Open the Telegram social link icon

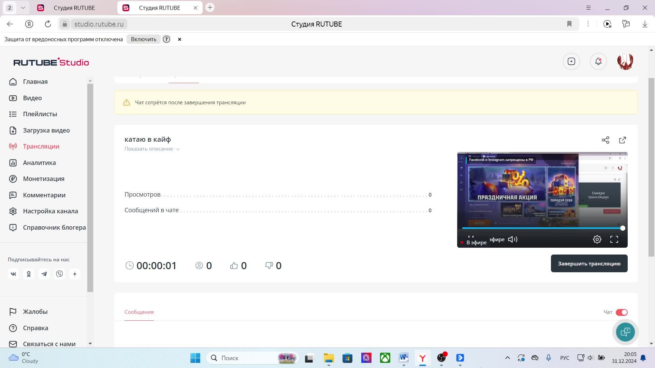[x=44, y=274]
